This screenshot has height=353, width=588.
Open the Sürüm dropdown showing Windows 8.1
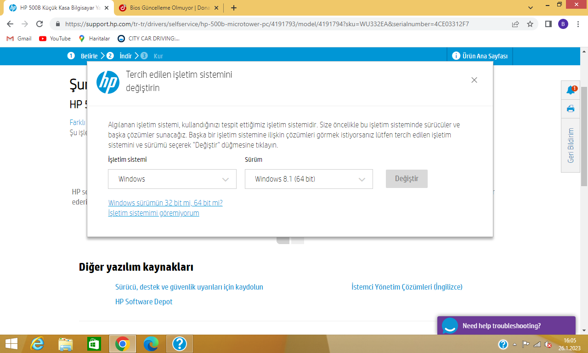(309, 179)
